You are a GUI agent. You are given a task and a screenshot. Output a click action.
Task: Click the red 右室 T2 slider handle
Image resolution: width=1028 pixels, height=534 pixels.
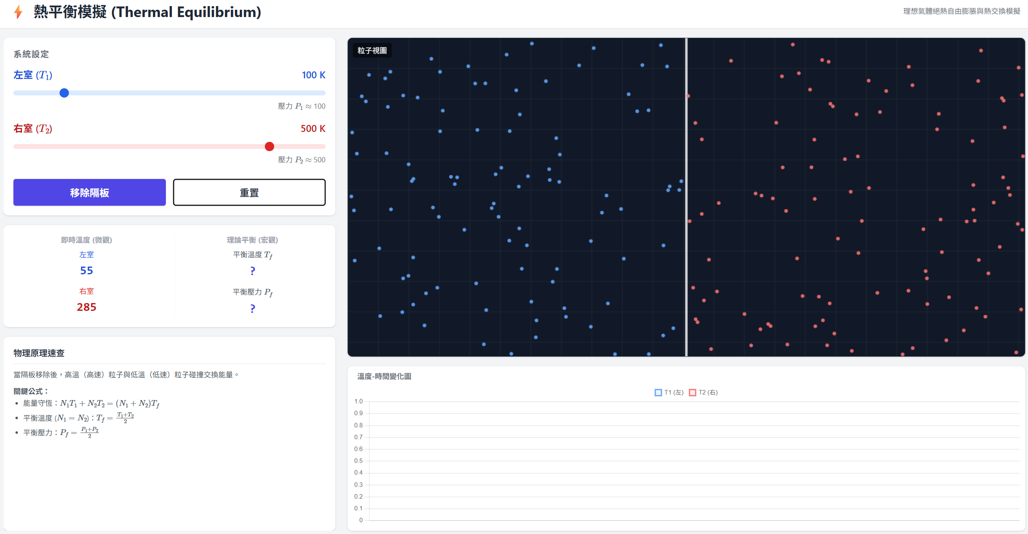pos(269,146)
